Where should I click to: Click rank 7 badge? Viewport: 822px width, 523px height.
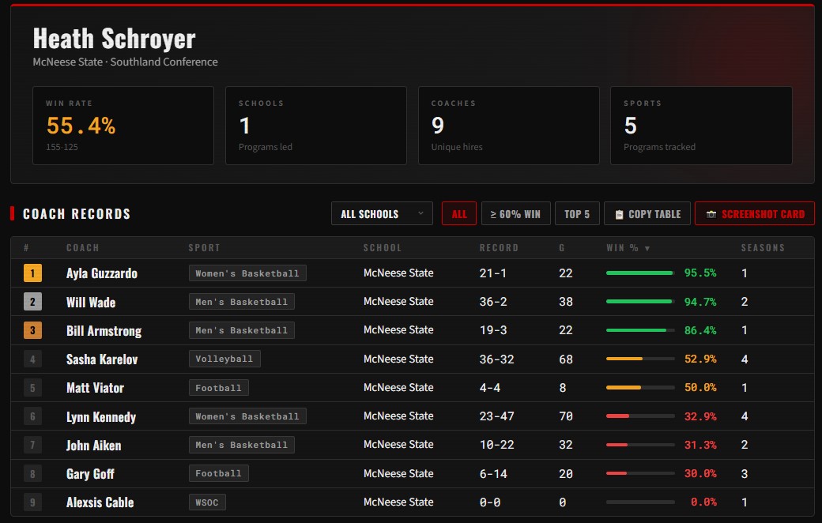[x=32, y=445]
